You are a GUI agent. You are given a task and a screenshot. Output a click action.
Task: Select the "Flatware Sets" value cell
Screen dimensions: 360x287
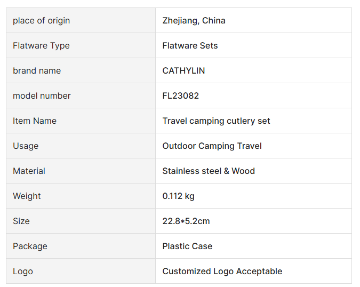coord(190,46)
